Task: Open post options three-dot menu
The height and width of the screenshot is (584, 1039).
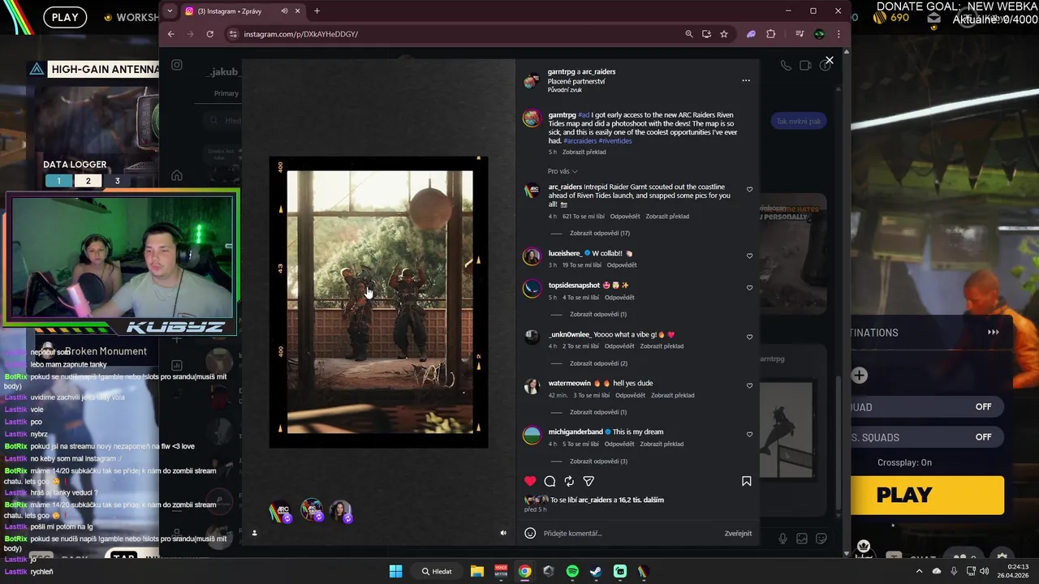Action: pyautogui.click(x=746, y=80)
